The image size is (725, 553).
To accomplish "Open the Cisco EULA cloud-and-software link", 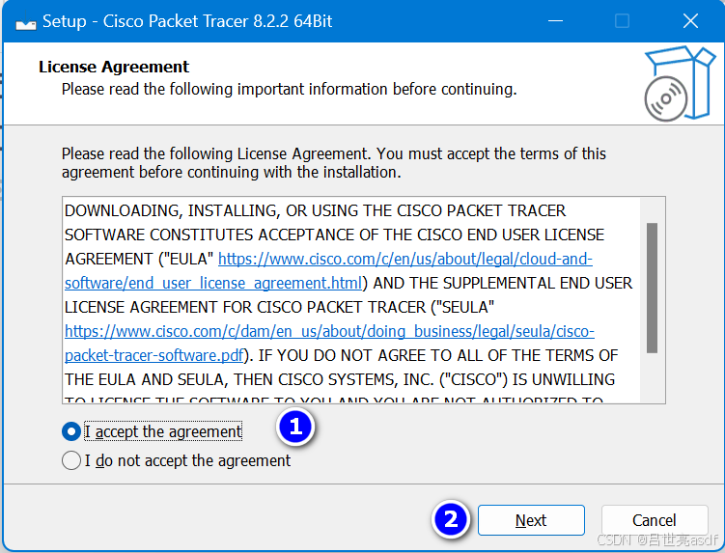I will [328, 271].
